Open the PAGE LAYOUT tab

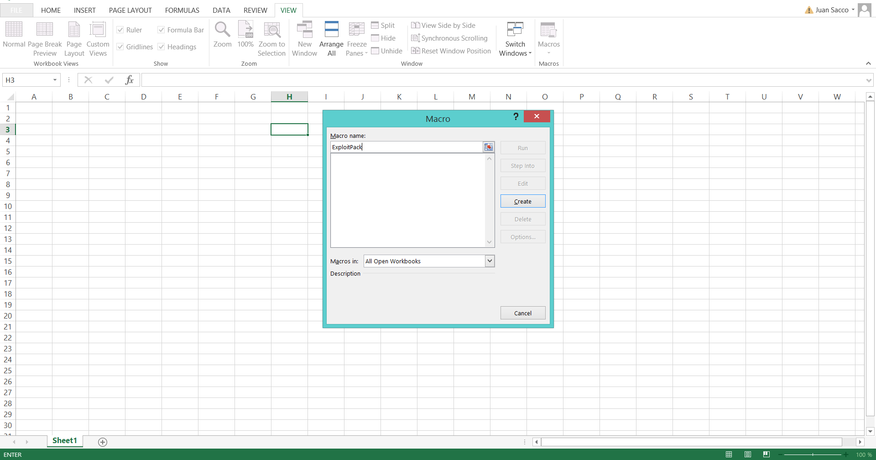(130, 10)
